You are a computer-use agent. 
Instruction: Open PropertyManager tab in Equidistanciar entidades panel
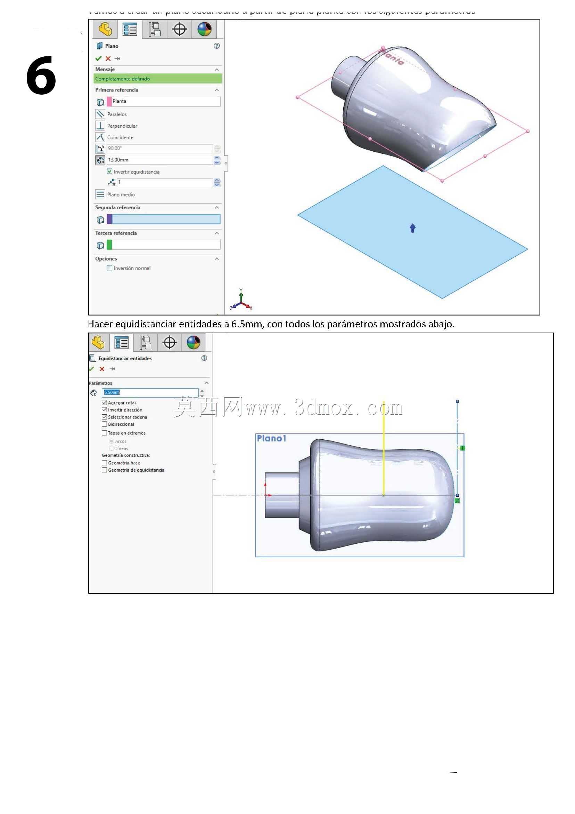coord(122,343)
